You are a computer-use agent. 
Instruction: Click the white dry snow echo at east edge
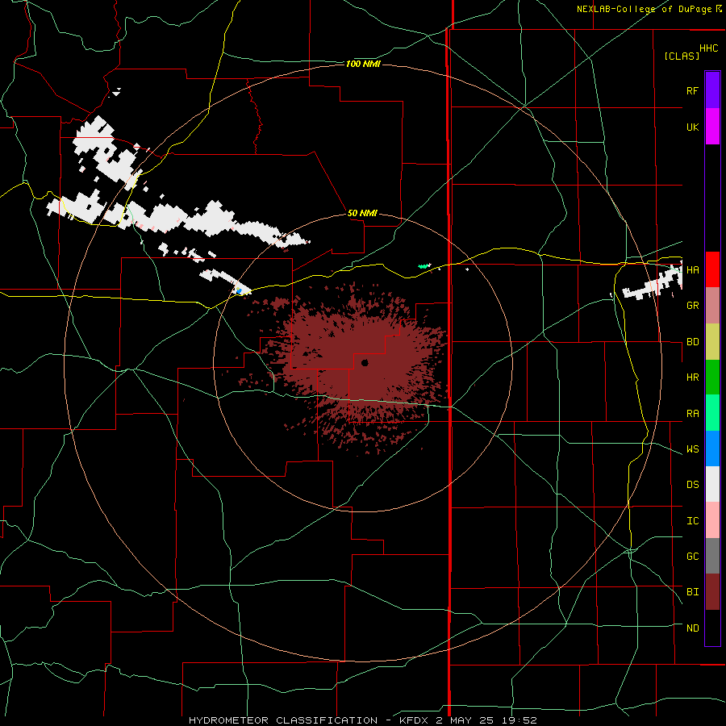653,283
